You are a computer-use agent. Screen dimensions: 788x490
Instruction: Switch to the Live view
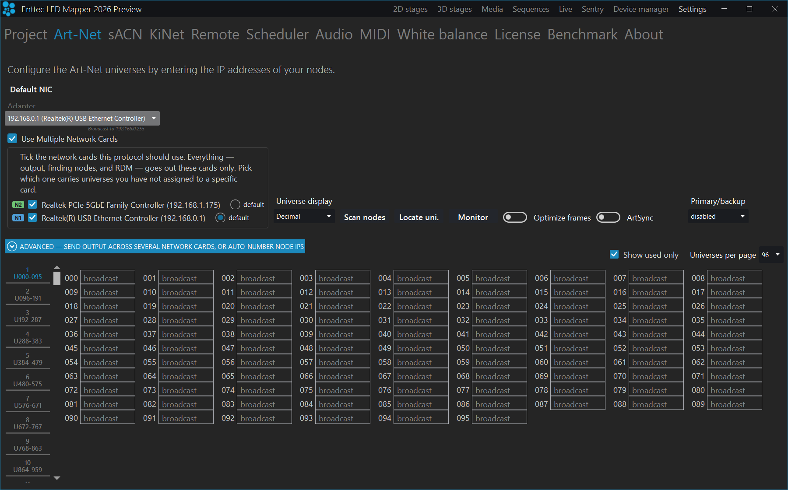(565, 9)
